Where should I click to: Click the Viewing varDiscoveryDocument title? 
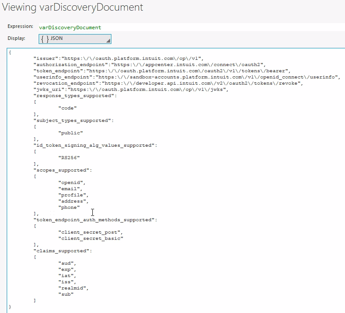[73, 8]
